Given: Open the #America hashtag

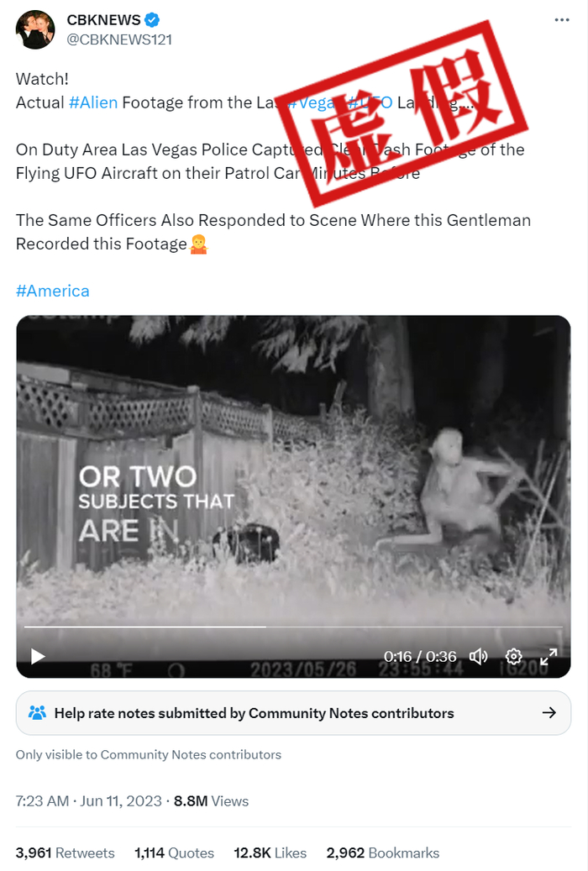Looking at the screenshot, I should point(53,291).
